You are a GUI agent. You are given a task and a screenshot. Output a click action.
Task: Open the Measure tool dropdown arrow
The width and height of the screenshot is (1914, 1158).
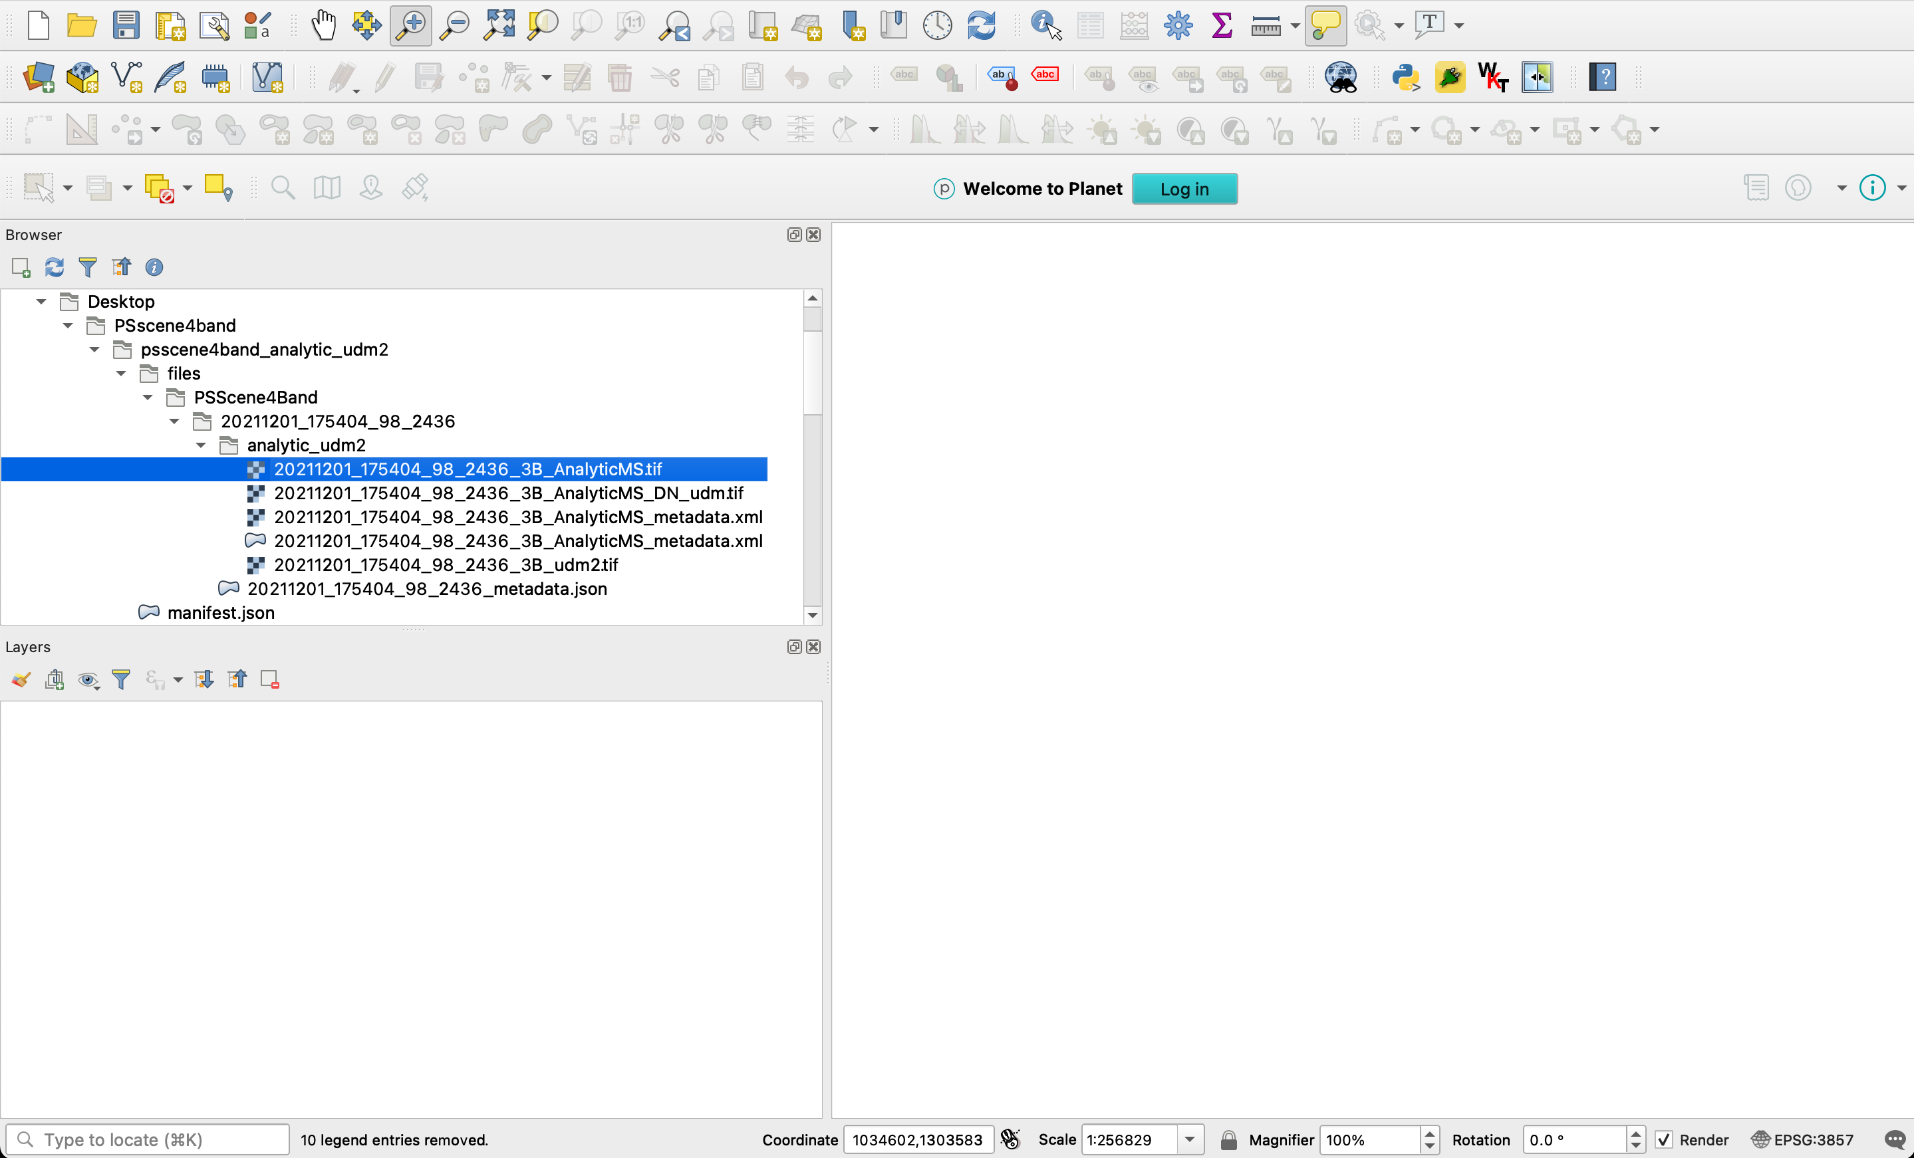coord(1294,27)
